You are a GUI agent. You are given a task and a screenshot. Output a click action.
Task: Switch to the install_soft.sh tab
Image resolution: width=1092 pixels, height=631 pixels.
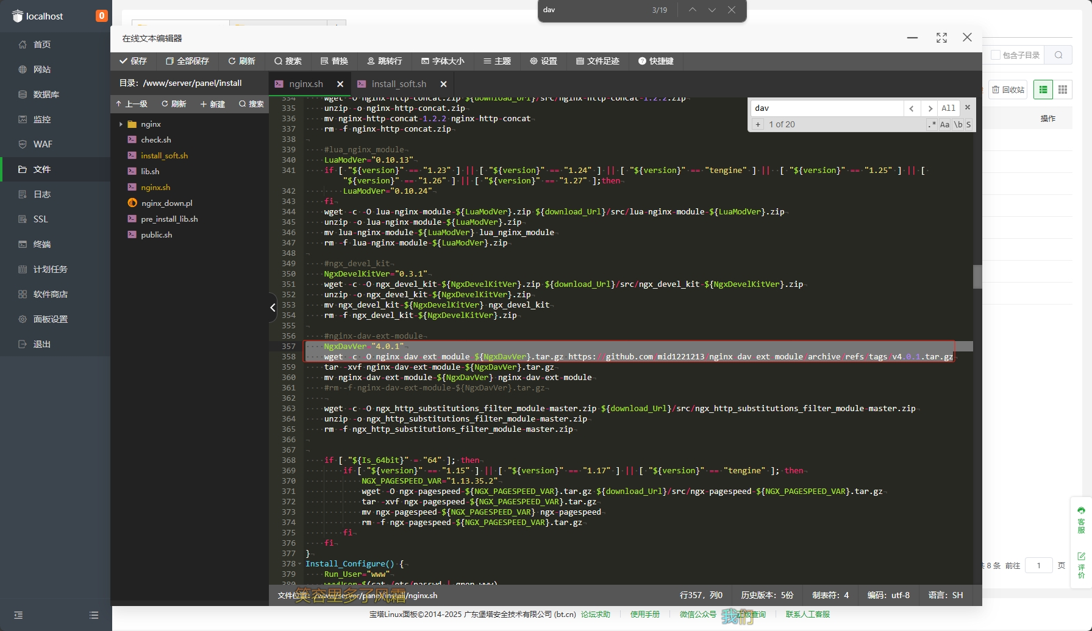coord(399,84)
